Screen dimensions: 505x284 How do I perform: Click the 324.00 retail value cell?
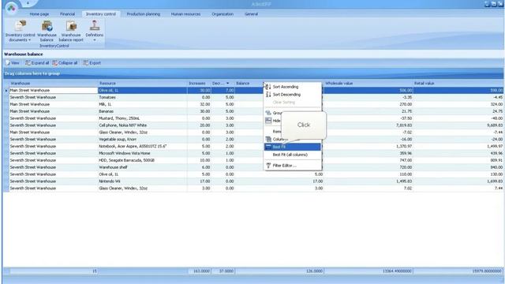click(x=458, y=104)
